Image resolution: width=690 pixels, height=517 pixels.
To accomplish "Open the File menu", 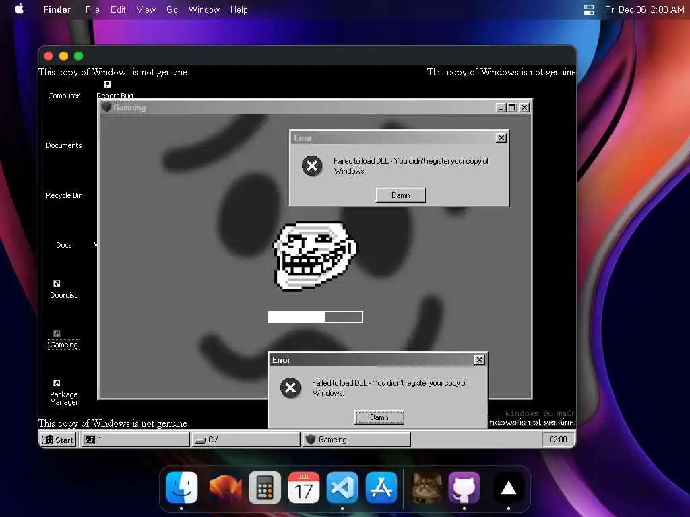I will 92,9.
